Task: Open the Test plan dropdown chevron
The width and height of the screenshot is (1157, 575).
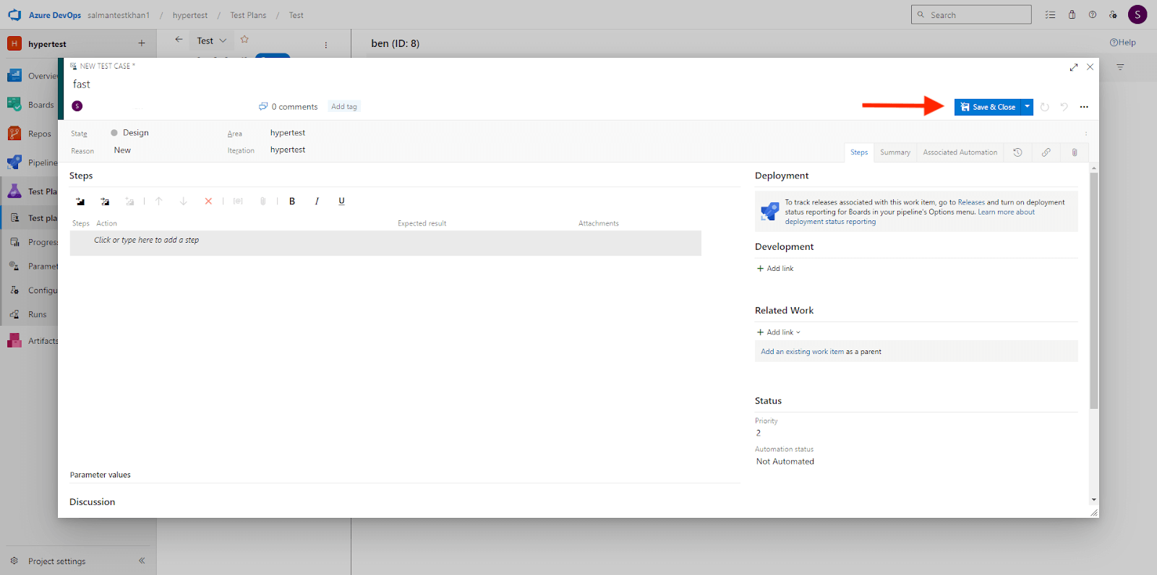Action: pyautogui.click(x=223, y=41)
